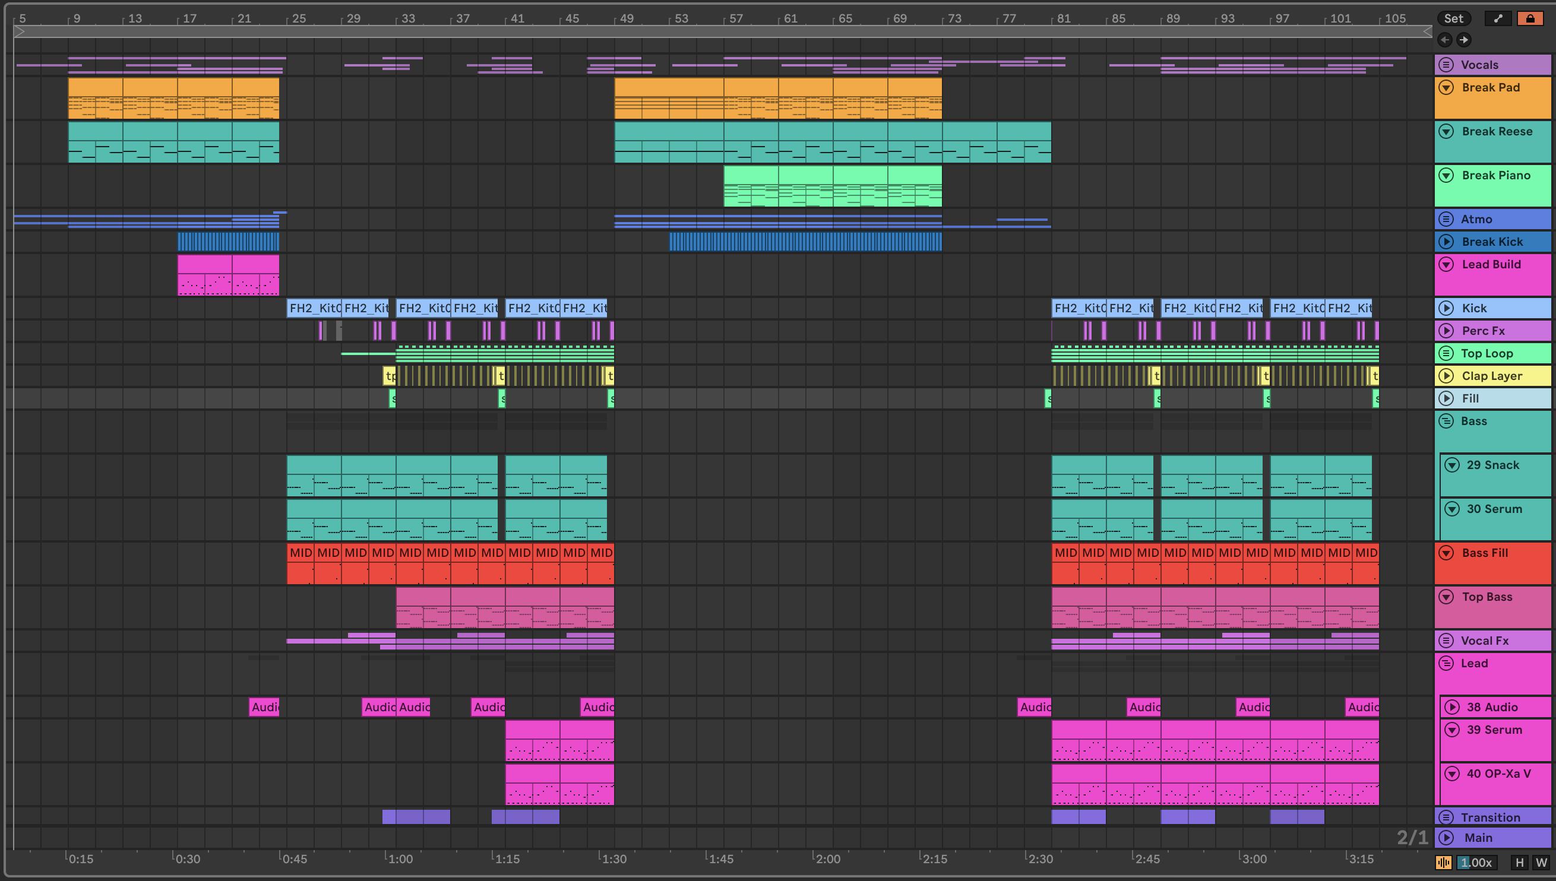Toggle the Automation Mode line icon
Screen dimensions: 1556x881
click(1498, 18)
